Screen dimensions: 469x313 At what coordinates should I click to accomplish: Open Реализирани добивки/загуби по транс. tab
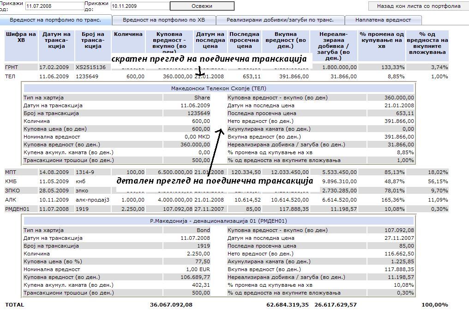[280, 20]
